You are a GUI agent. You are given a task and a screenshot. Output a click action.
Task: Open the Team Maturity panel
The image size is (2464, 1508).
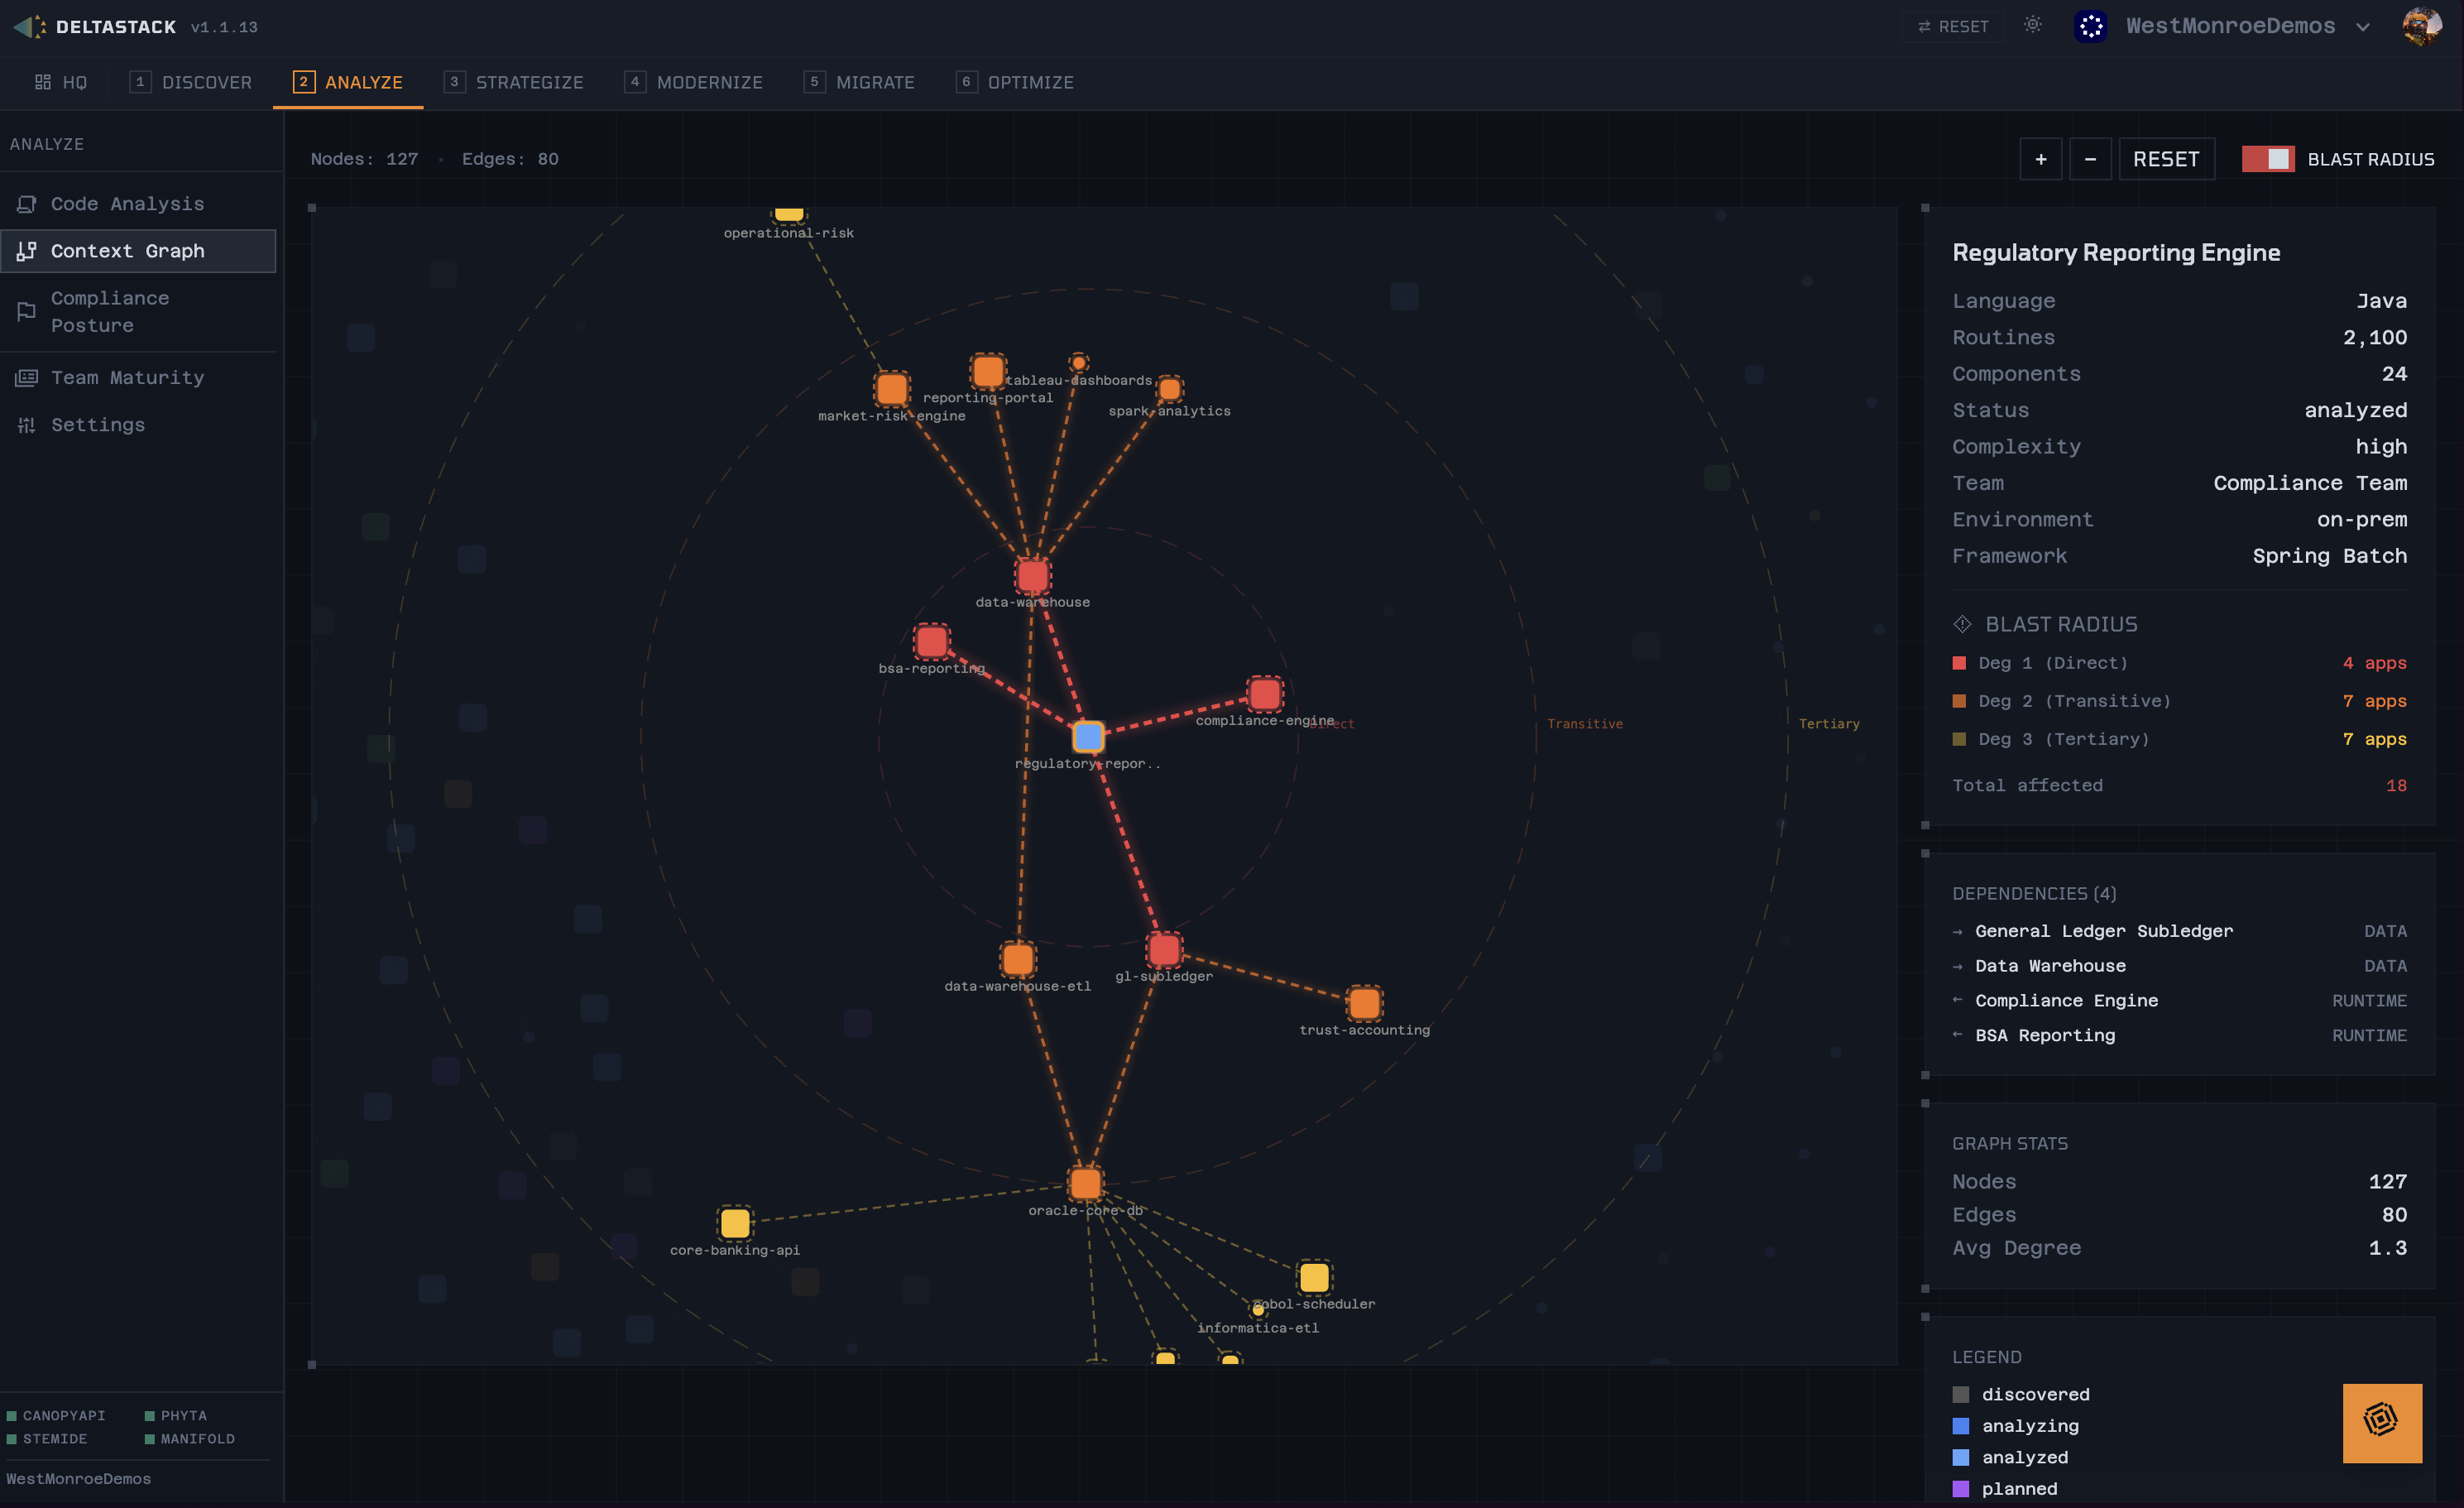[127, 377]
